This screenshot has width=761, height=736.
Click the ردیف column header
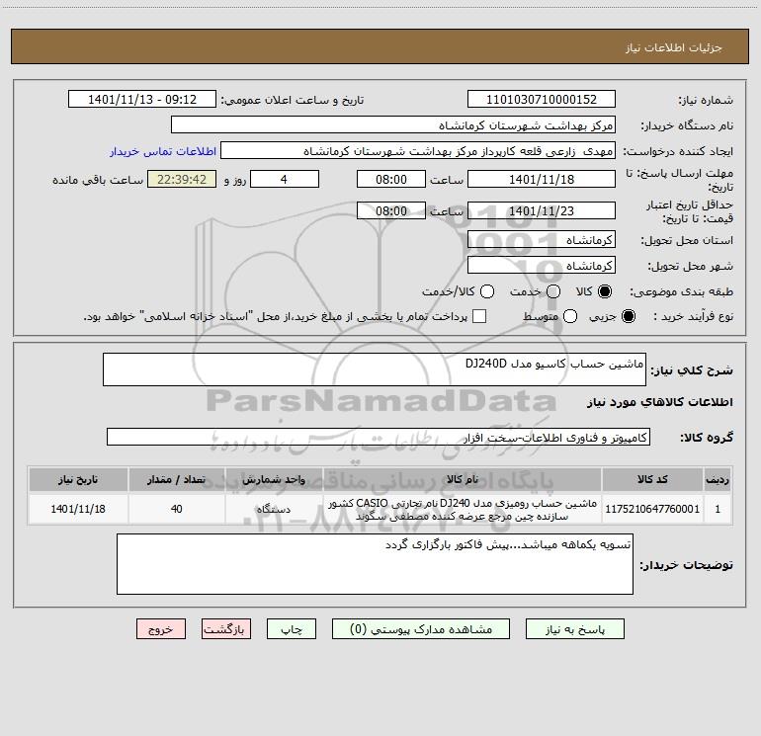[718, 479]
